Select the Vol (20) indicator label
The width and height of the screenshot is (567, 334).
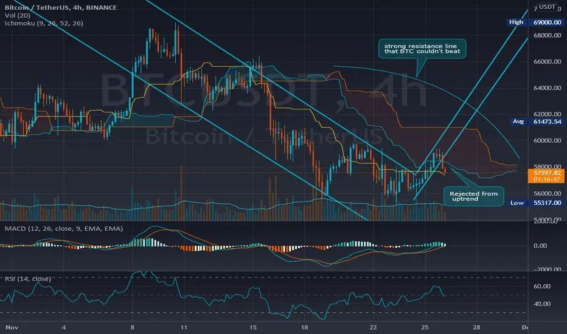[18, 15]
